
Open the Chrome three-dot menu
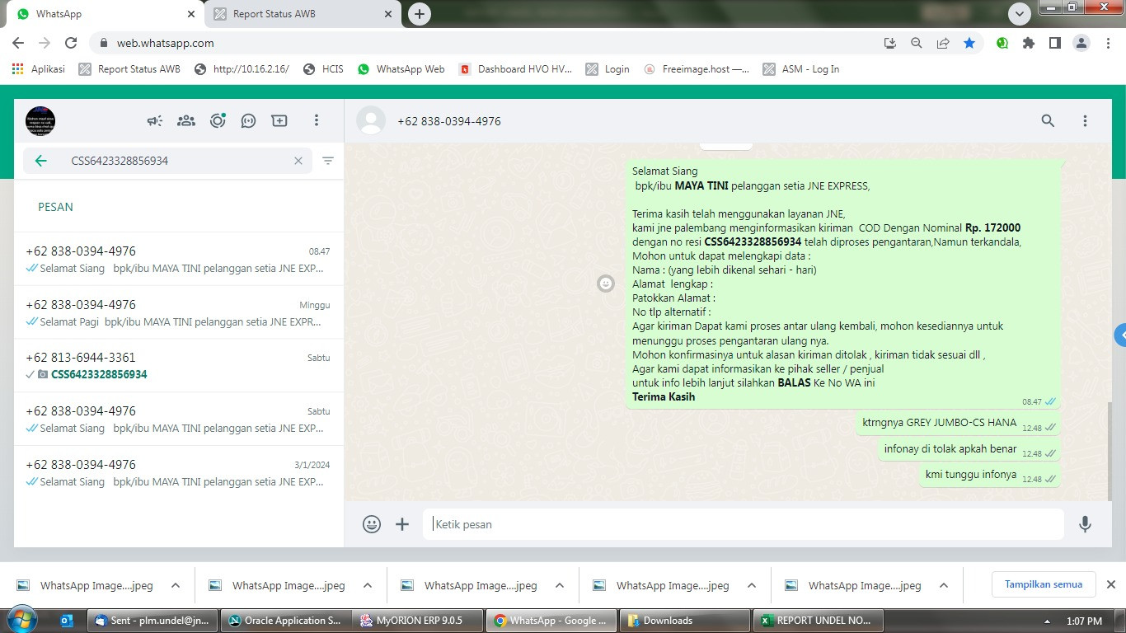pos(1107,43)
